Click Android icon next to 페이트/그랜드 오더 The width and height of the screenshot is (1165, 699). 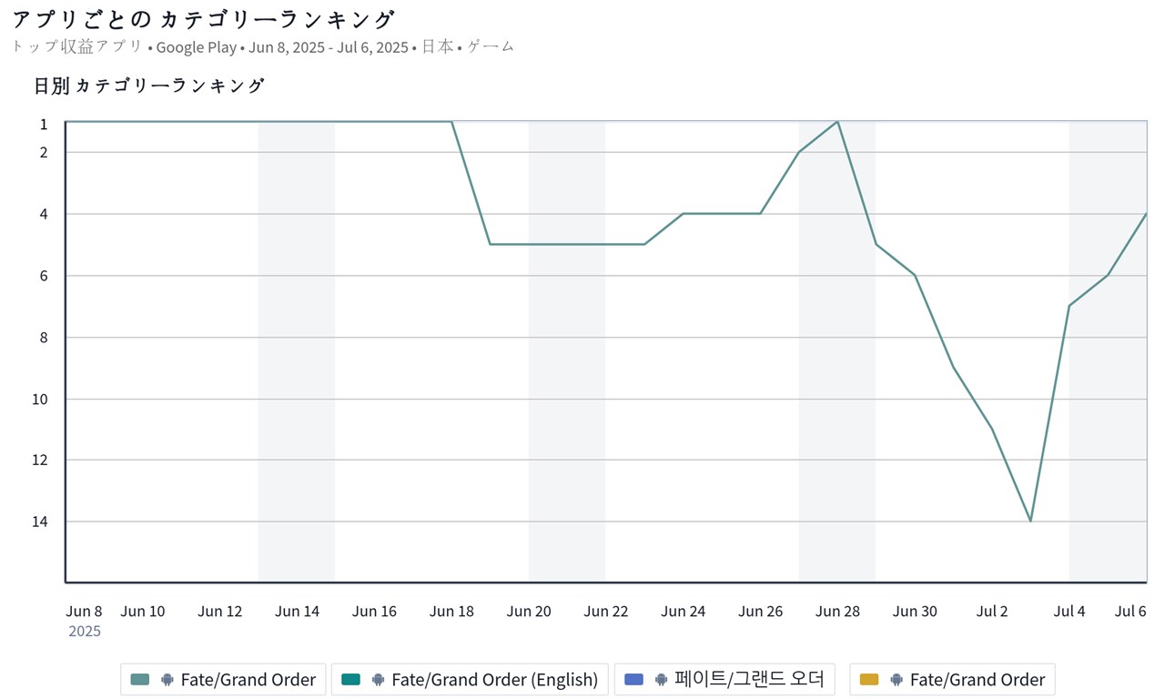661,680
